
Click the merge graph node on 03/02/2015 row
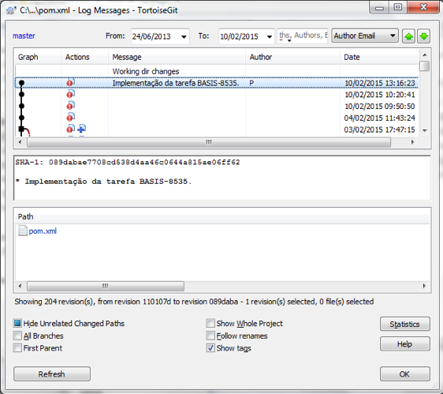pyautogui.click(x=21, y=129)
